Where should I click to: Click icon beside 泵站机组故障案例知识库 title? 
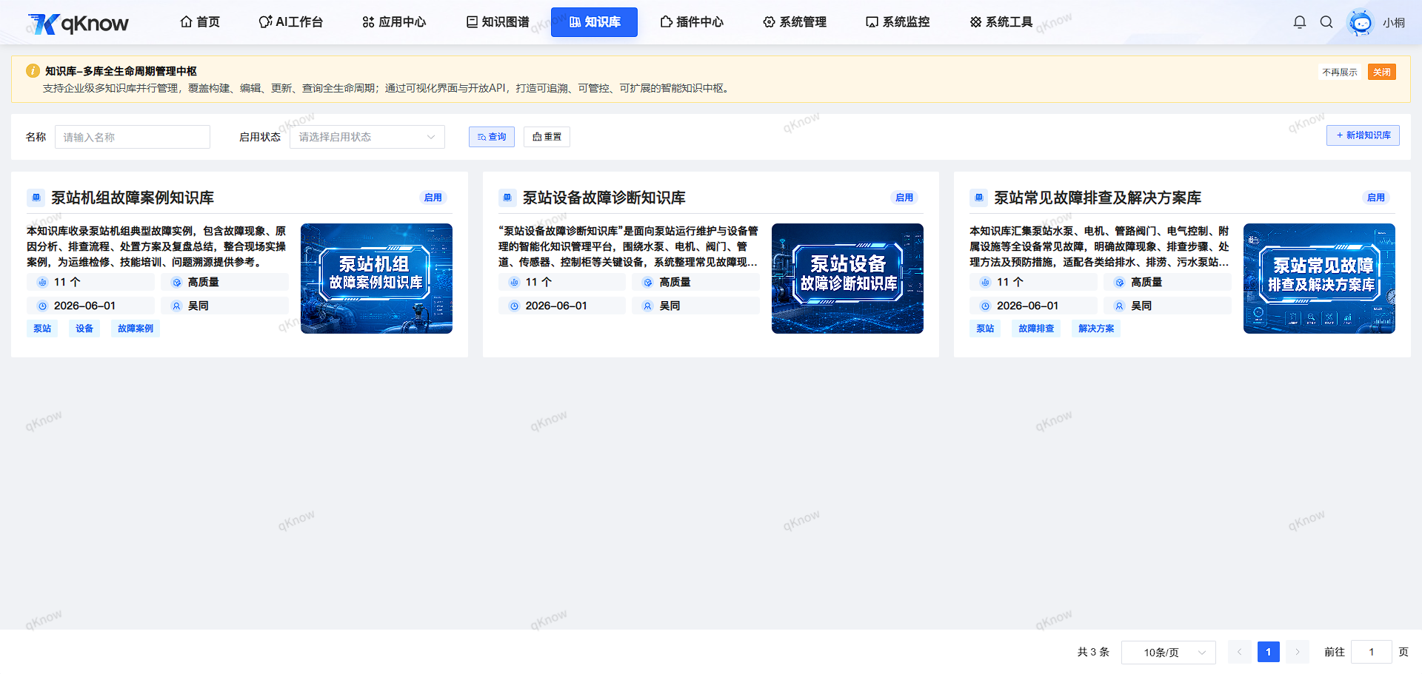tap(36, 198)
